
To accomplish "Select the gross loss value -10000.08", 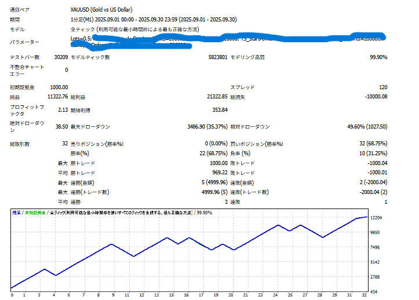I will tap(376, 97).
